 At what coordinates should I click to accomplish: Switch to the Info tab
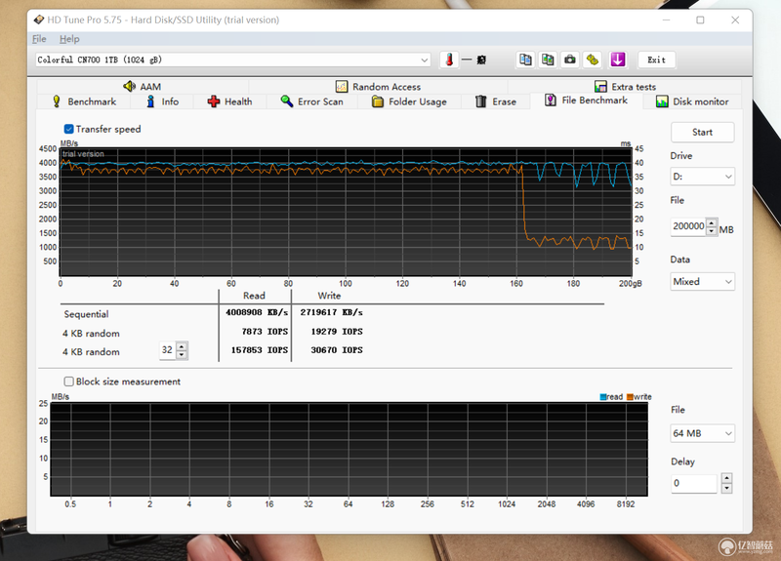[x=162, y=101]
